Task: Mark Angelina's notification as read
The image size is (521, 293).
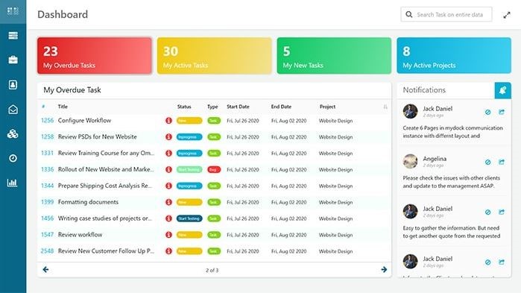Action: coord(487,162)
